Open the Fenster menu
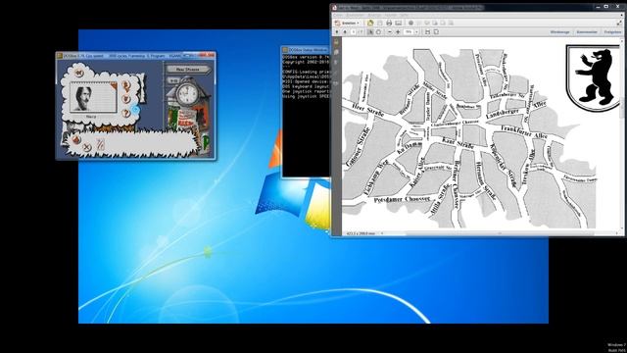Viewport: 627px width, 353px height. point(391,16)
